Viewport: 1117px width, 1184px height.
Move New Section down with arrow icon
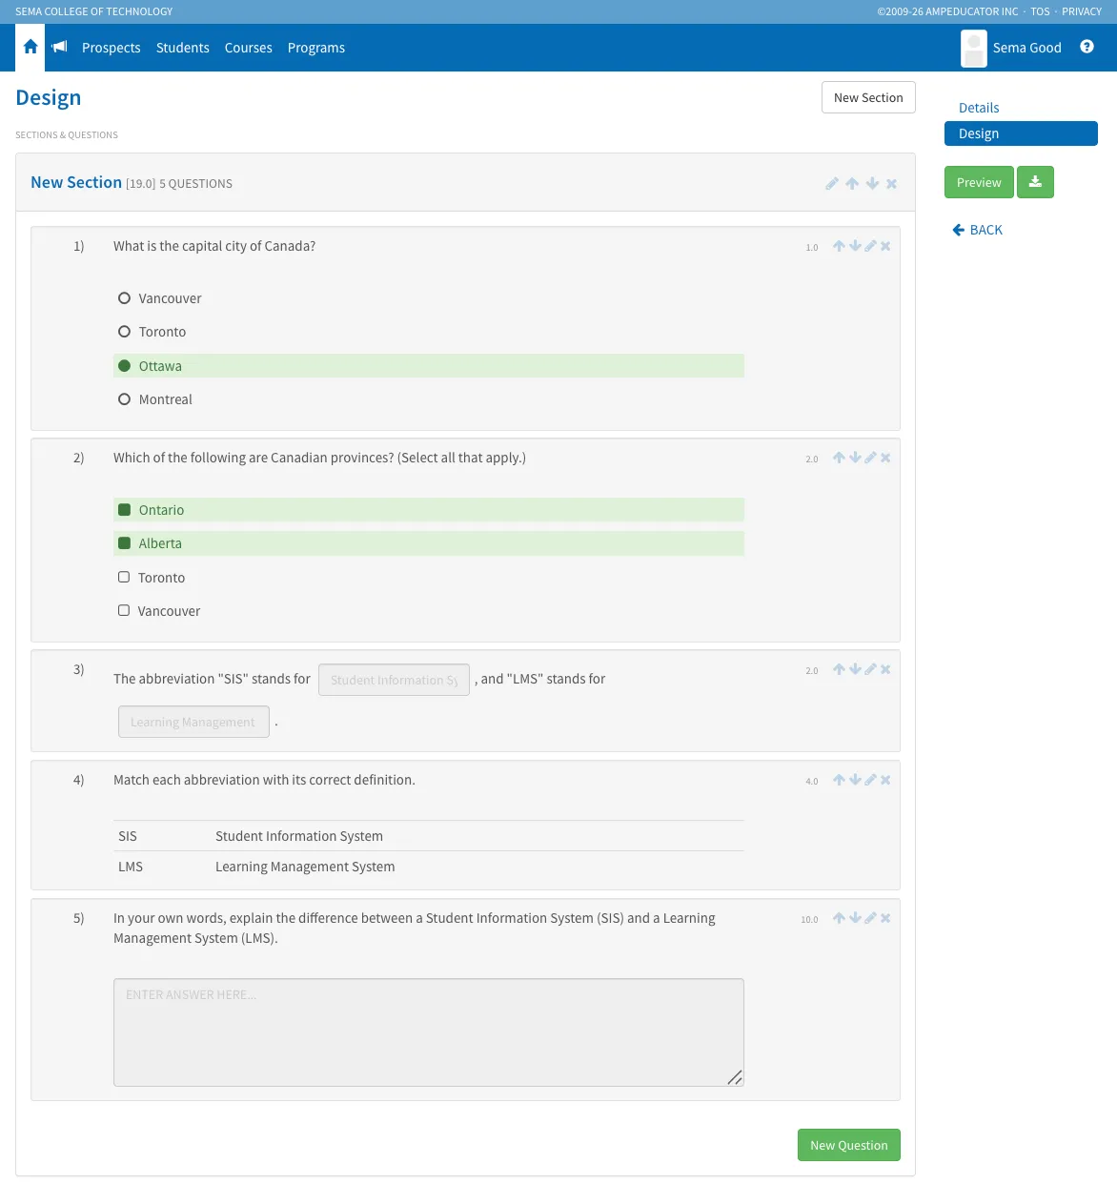(x=872, y=184)
